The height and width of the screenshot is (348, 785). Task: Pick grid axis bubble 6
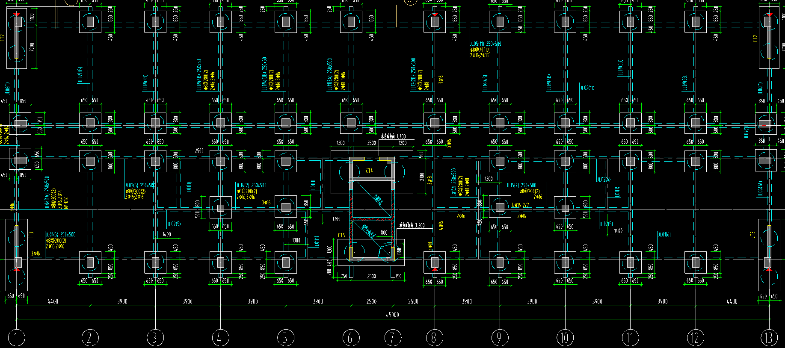pyautogui.click(x=351, y=338)
